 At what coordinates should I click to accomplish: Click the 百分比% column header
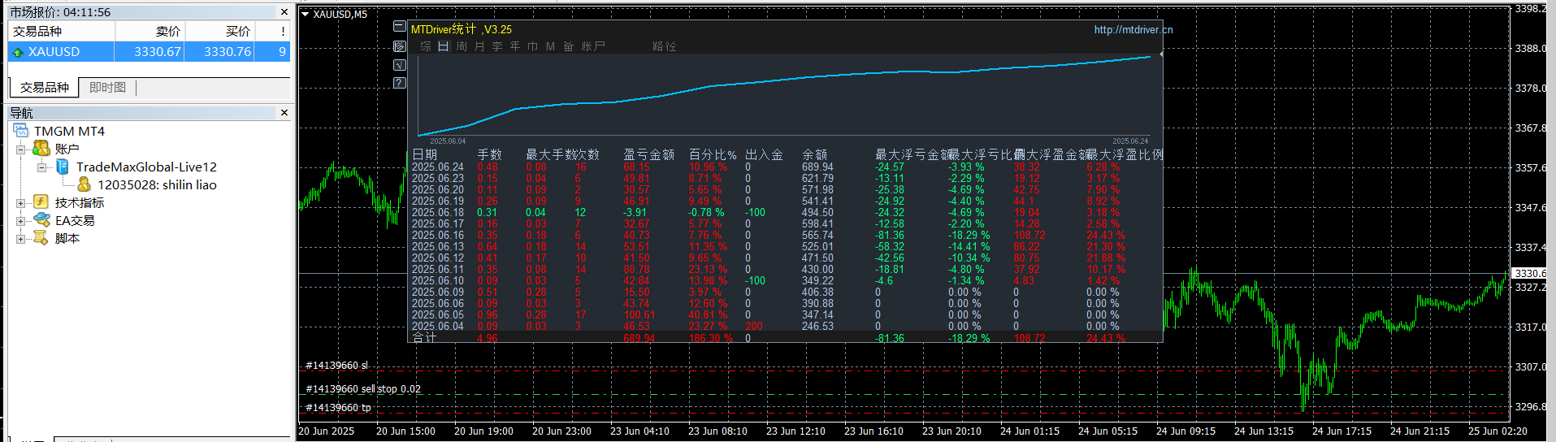pos(713,154)
